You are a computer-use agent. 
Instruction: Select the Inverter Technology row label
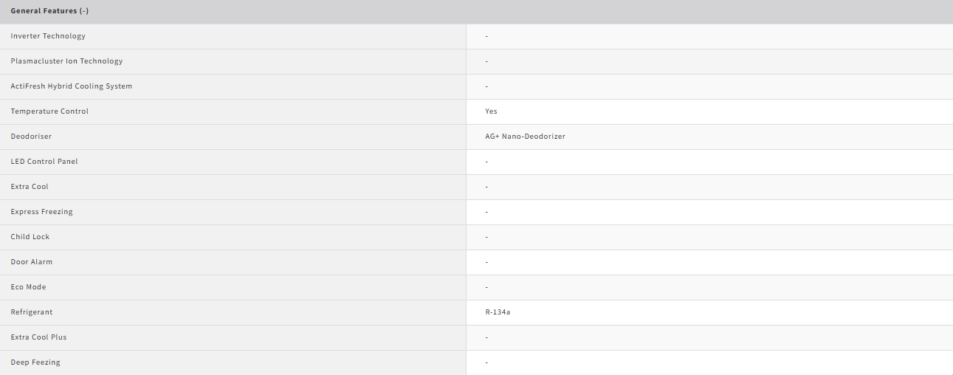48,36
